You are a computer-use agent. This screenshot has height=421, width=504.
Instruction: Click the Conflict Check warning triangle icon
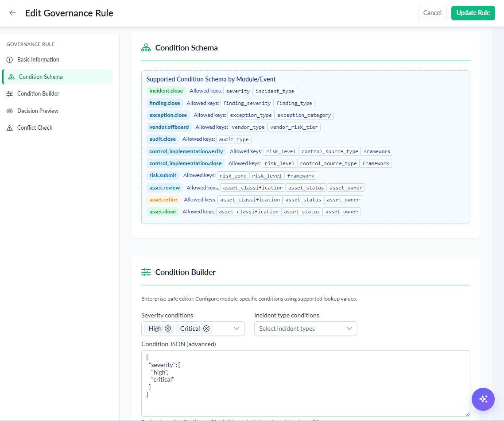[10, 128]
